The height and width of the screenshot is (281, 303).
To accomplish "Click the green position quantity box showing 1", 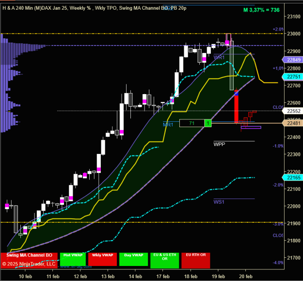I will click(x=208, y=123).
